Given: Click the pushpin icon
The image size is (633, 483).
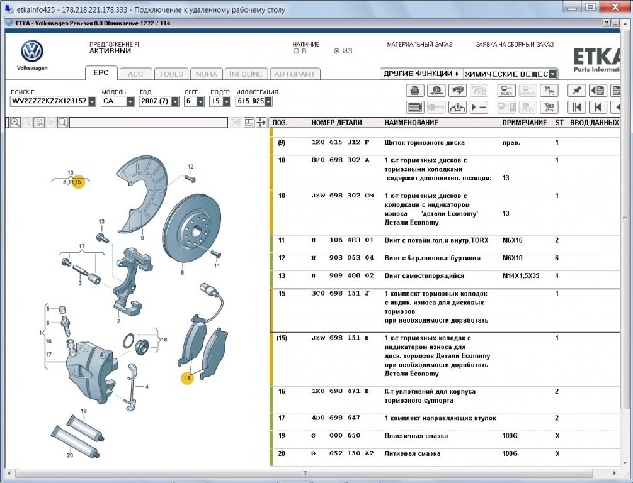Looking at the screenshot, I should coord(576,91).
